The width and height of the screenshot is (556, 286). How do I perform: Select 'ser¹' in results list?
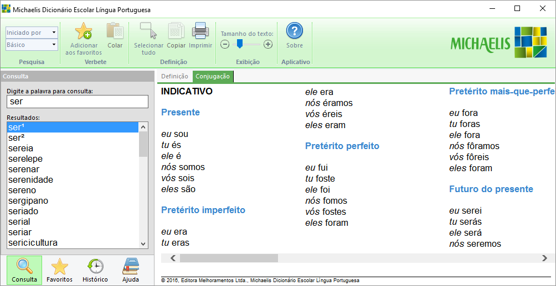73,128
